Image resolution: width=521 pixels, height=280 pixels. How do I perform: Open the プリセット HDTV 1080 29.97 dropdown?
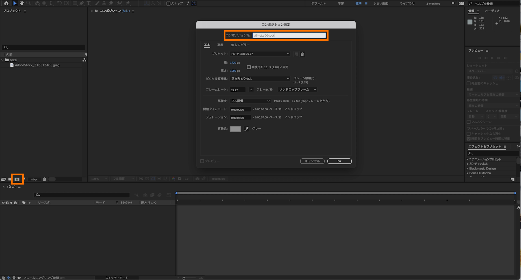(260, 54)
